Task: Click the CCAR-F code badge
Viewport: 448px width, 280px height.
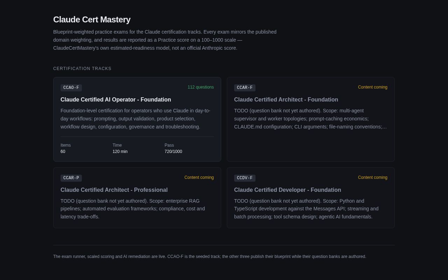Action: 245,88
